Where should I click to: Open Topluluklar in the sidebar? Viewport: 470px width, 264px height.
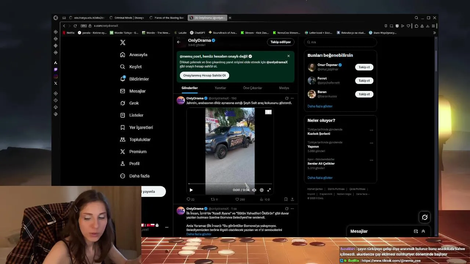pyautogui.click(x=135, y=139)
